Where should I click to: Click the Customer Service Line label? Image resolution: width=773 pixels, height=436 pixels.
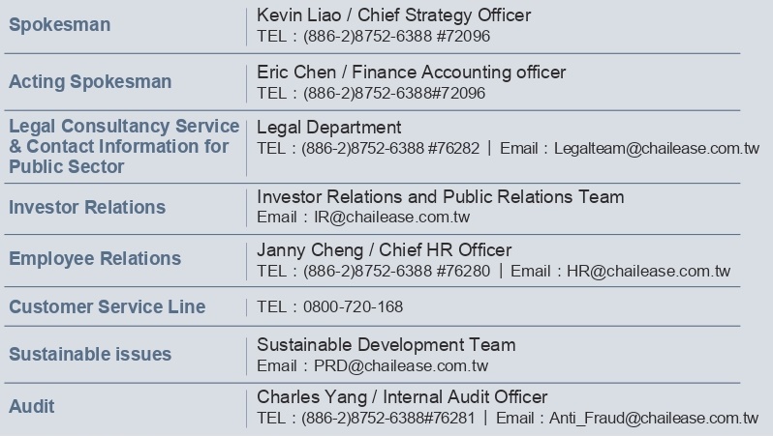coord(108,307)
